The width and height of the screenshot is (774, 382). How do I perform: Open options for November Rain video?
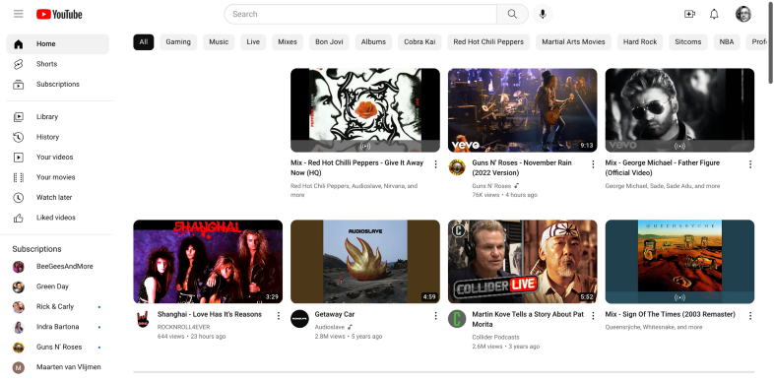point(593,164)
